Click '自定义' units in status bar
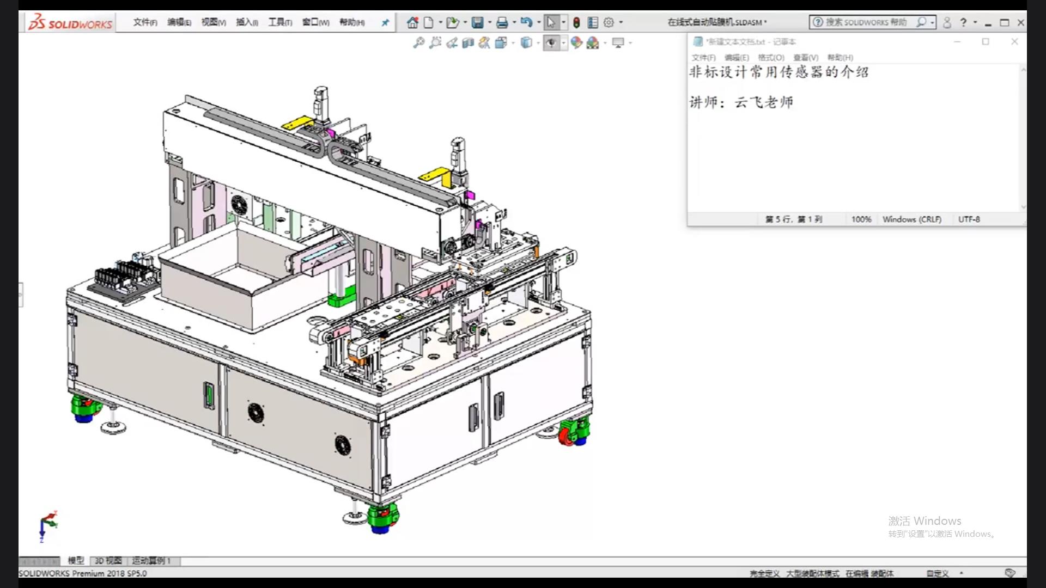 938,573
